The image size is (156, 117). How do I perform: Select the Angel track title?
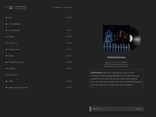pos(11,81)
